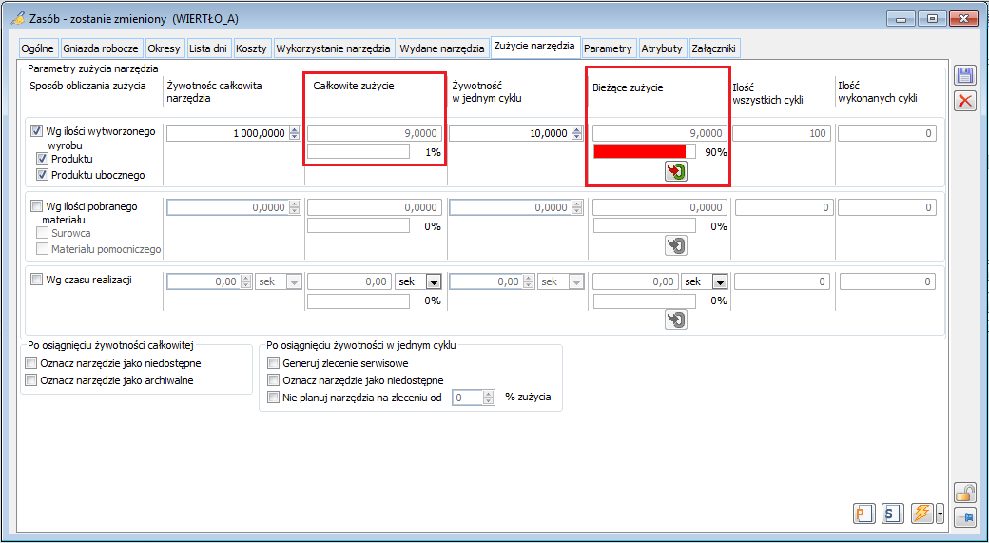Open the Okresy tab
The width and height of the screenshot is (989, 543).
[x=165, y=48]
